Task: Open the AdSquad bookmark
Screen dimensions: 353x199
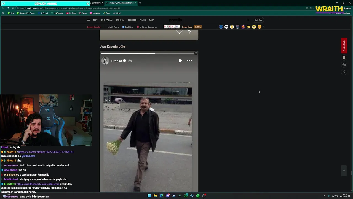Action: click(43, 13)
